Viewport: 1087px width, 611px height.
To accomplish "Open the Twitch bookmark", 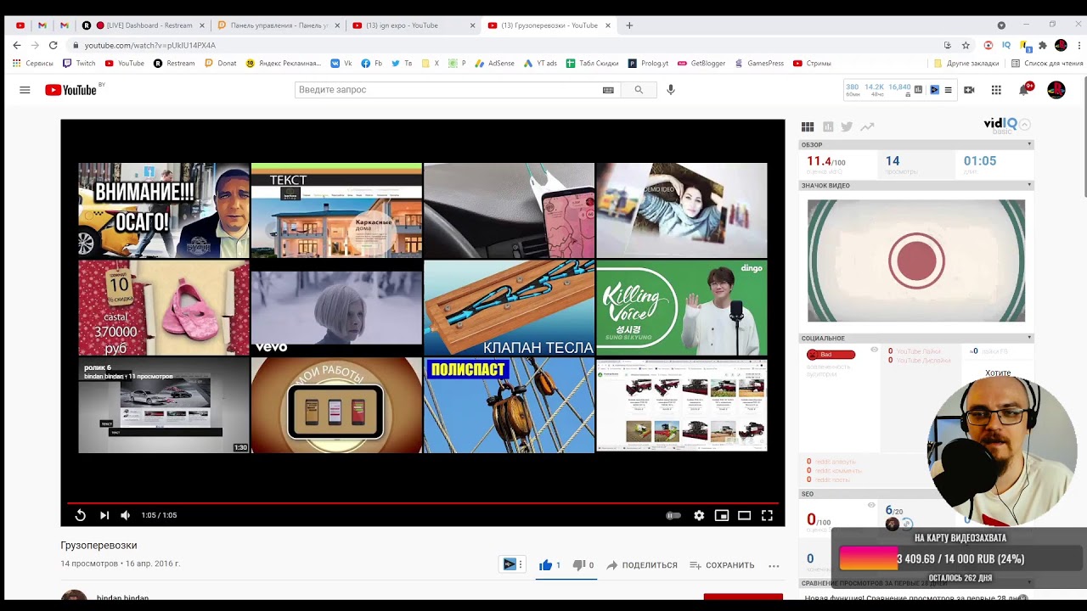I will click(79, 64).
